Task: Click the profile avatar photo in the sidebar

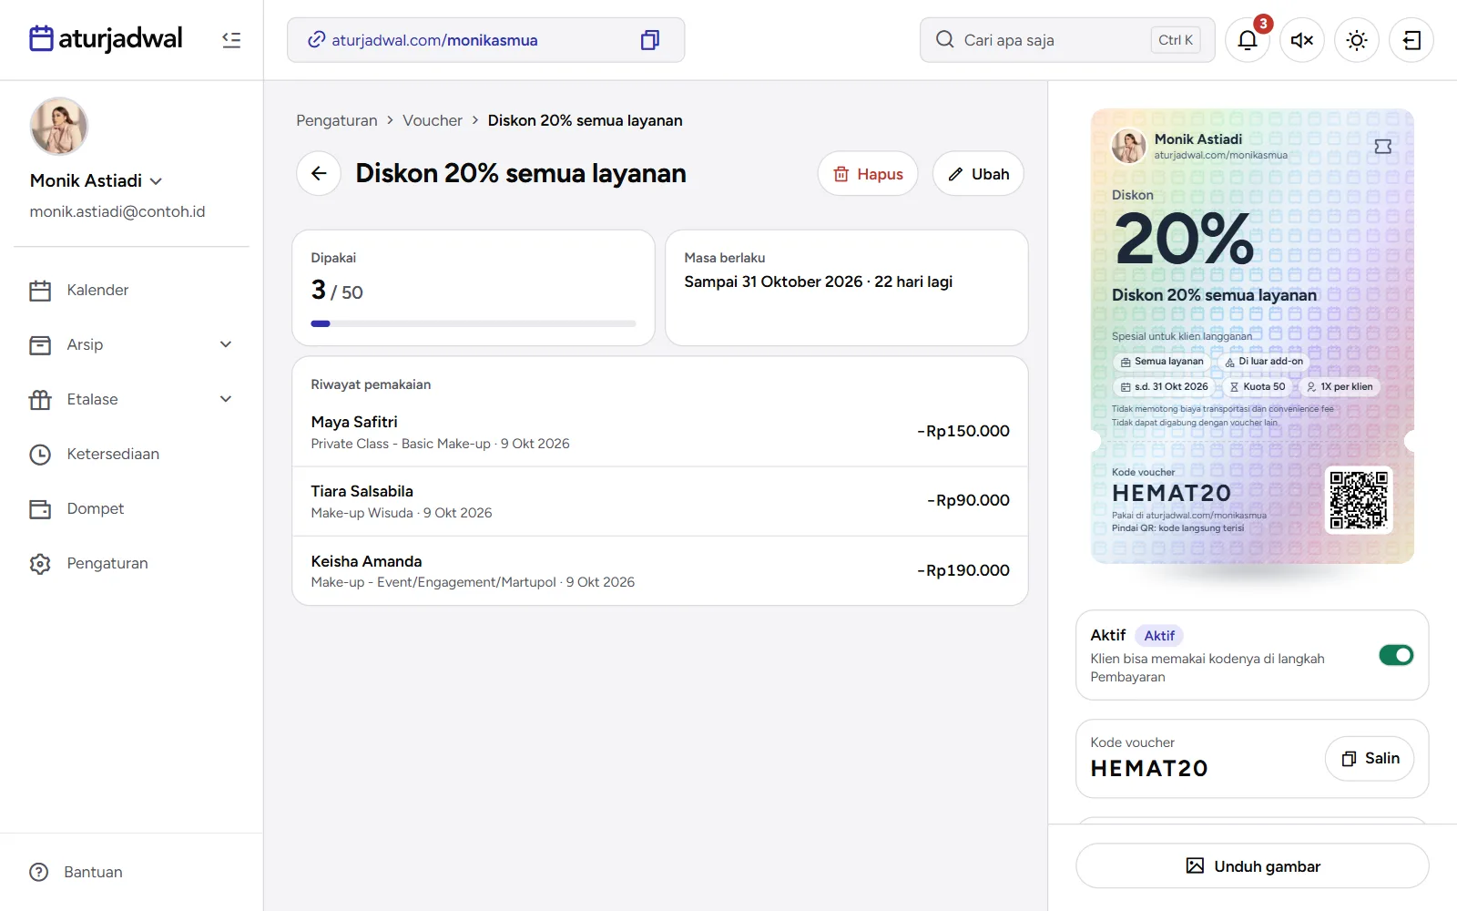Action: coord(59,126)
